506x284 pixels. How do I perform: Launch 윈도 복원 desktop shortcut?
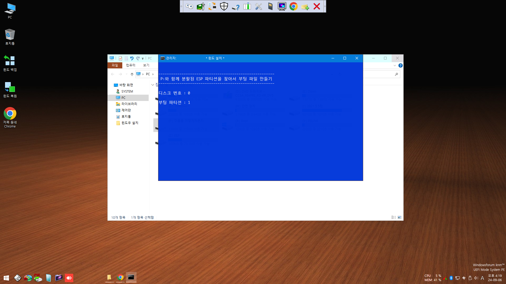click(10, 89)
